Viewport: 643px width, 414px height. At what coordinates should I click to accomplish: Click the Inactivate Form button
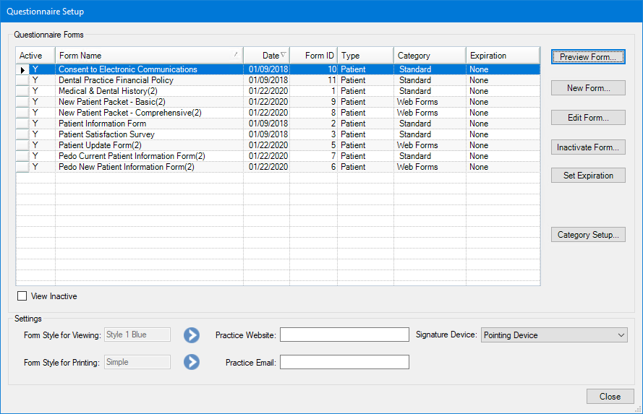click(587, 147)
